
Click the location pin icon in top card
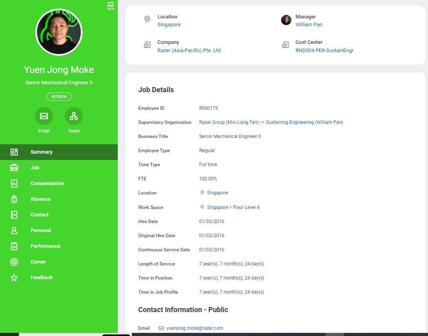[147, 19]
